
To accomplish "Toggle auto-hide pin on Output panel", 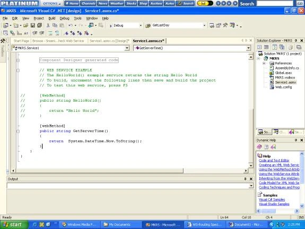I will click(245, 179).
